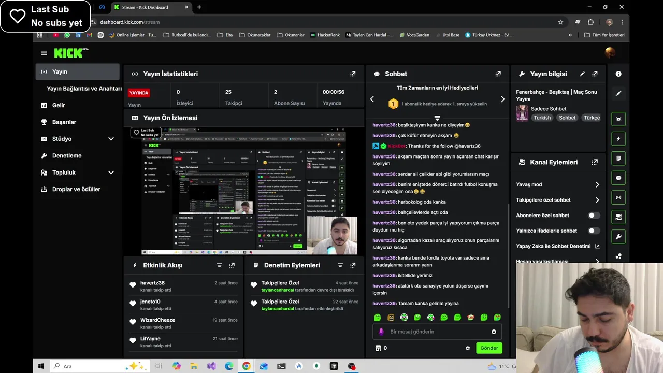The width and height of the screenshot is (663, 373).
Task: Open Takipçilere özel sohbet options
Action: pos(558,200)
